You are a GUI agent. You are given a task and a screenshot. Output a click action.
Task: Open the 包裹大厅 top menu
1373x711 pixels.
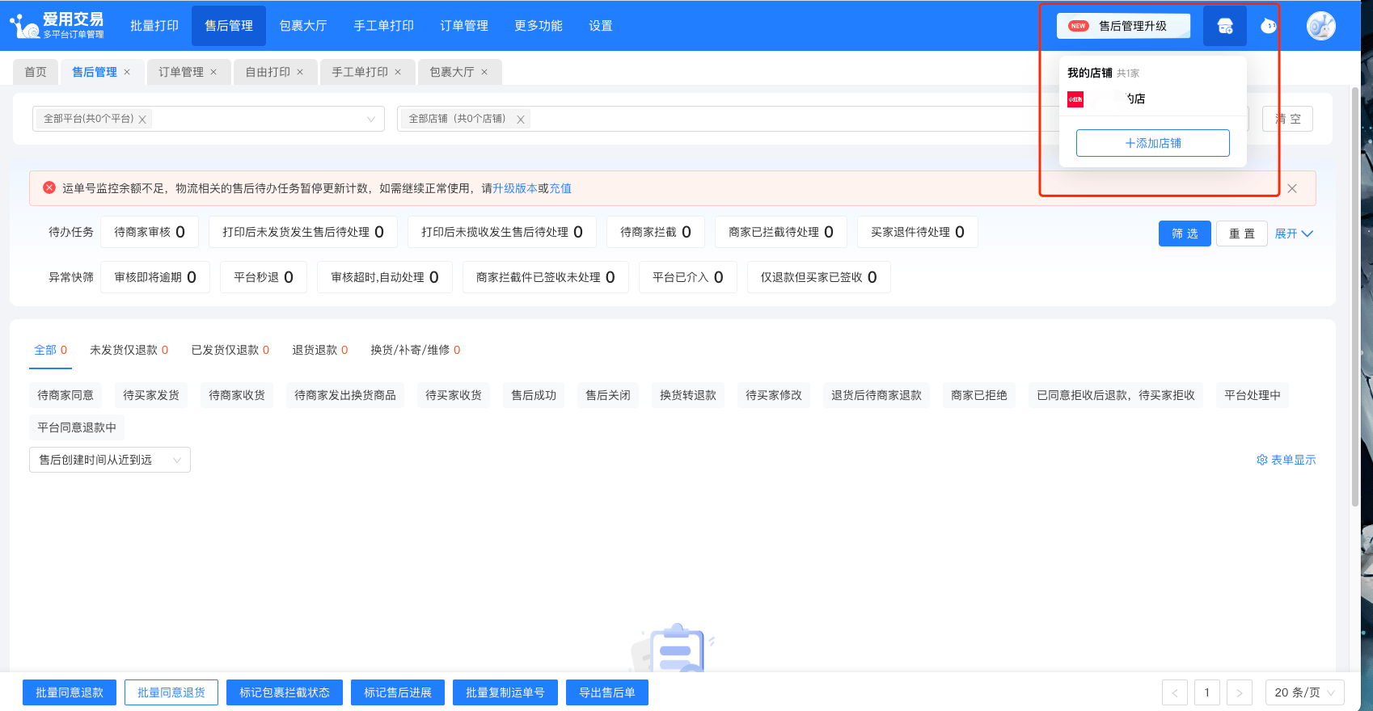click(303, 26)
